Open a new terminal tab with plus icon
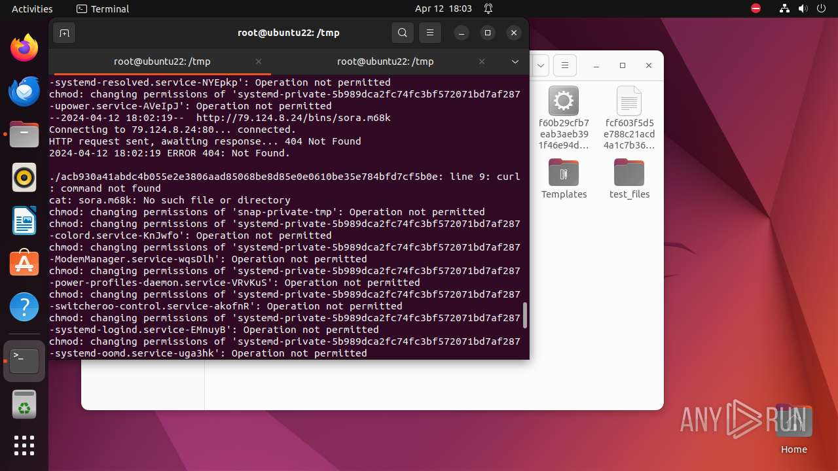The width and height of the screenshot is (838, 471). [64, 33]
